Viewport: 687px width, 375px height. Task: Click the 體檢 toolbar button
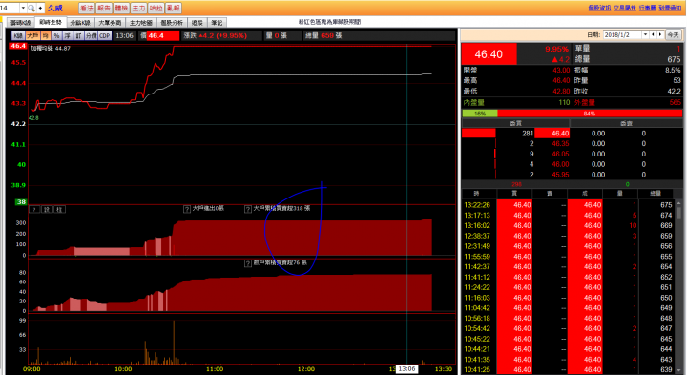pos(121,8)
